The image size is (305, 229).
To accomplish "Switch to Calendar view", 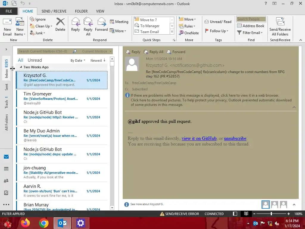I will pyautogui.click(x=6, y=169).
